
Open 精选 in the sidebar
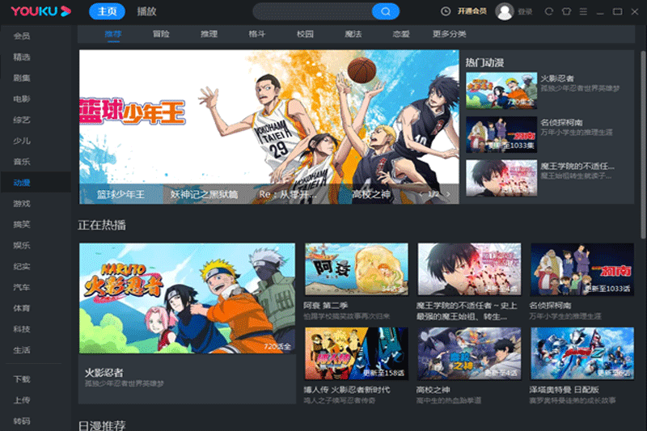tap(22, 57)
